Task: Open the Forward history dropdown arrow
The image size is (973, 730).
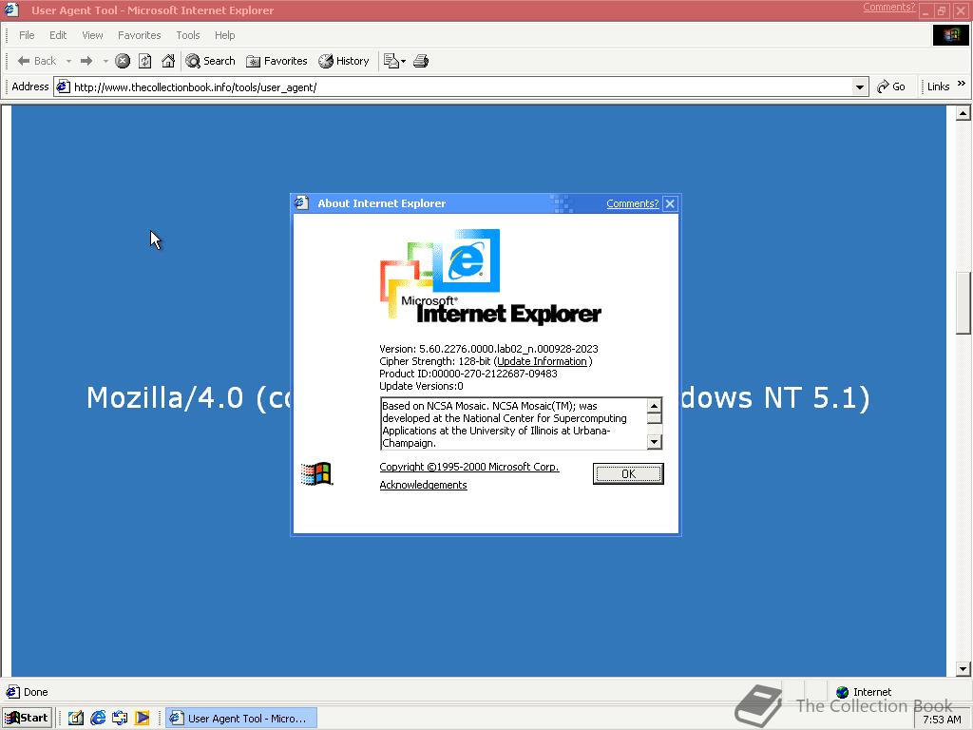Action: click(x=105, y=61)
